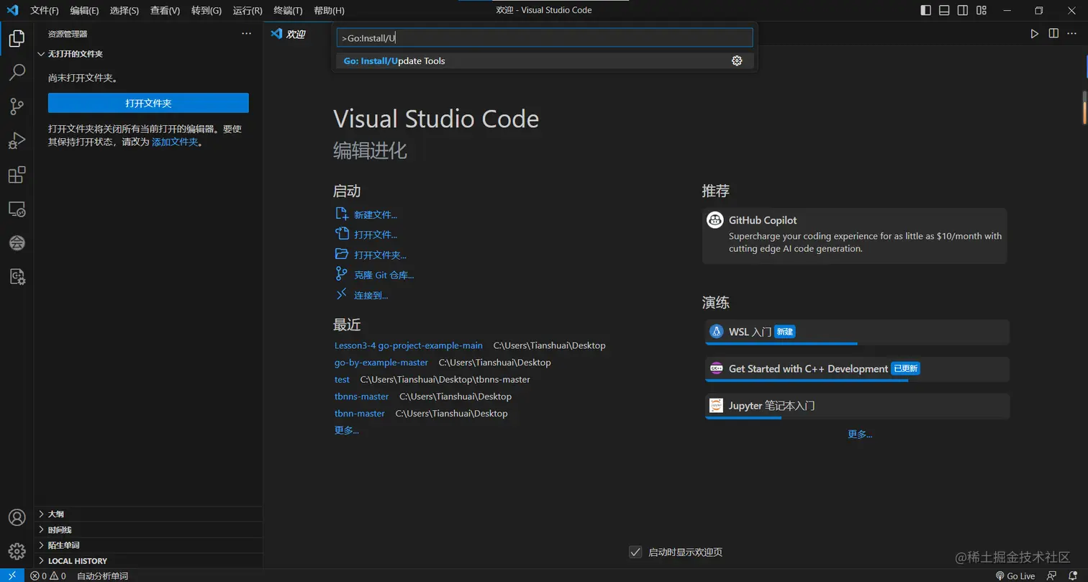Toggle primary sidebar layout icon

tap(925, 11)
